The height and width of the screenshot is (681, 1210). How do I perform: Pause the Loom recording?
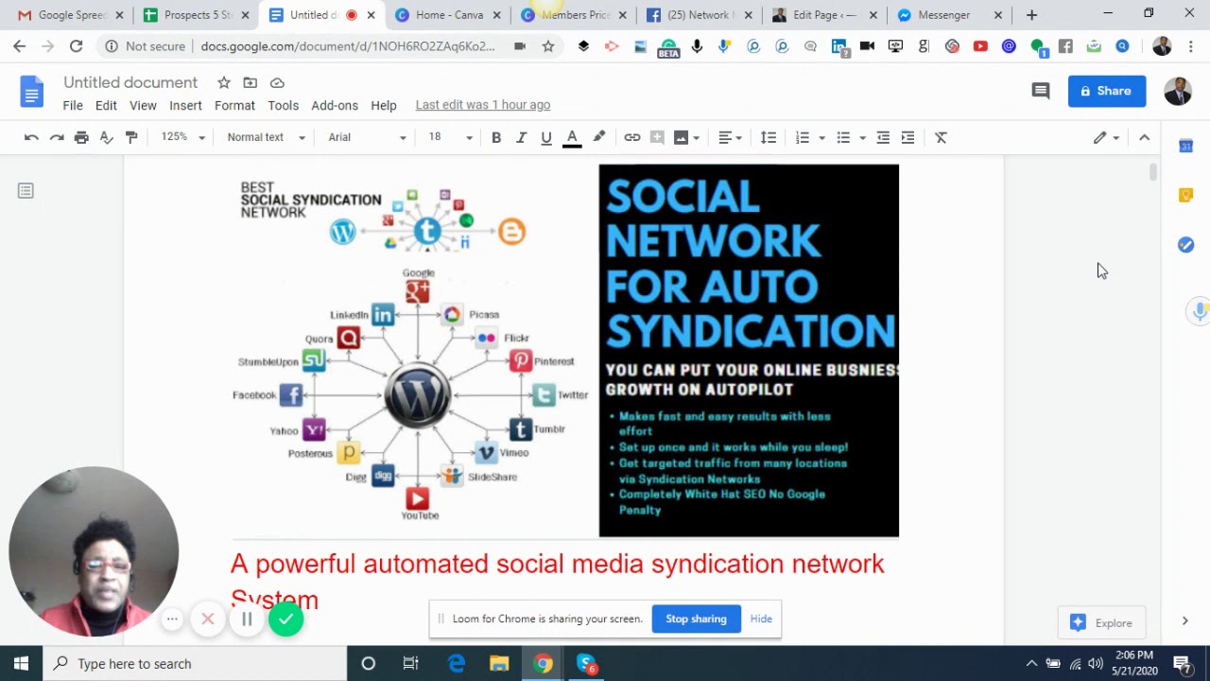pos(247,620)
